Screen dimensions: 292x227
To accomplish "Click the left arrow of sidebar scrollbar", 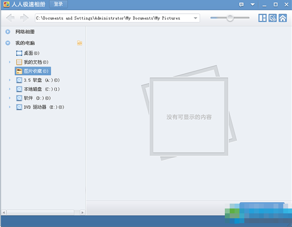I will [4, 212].
